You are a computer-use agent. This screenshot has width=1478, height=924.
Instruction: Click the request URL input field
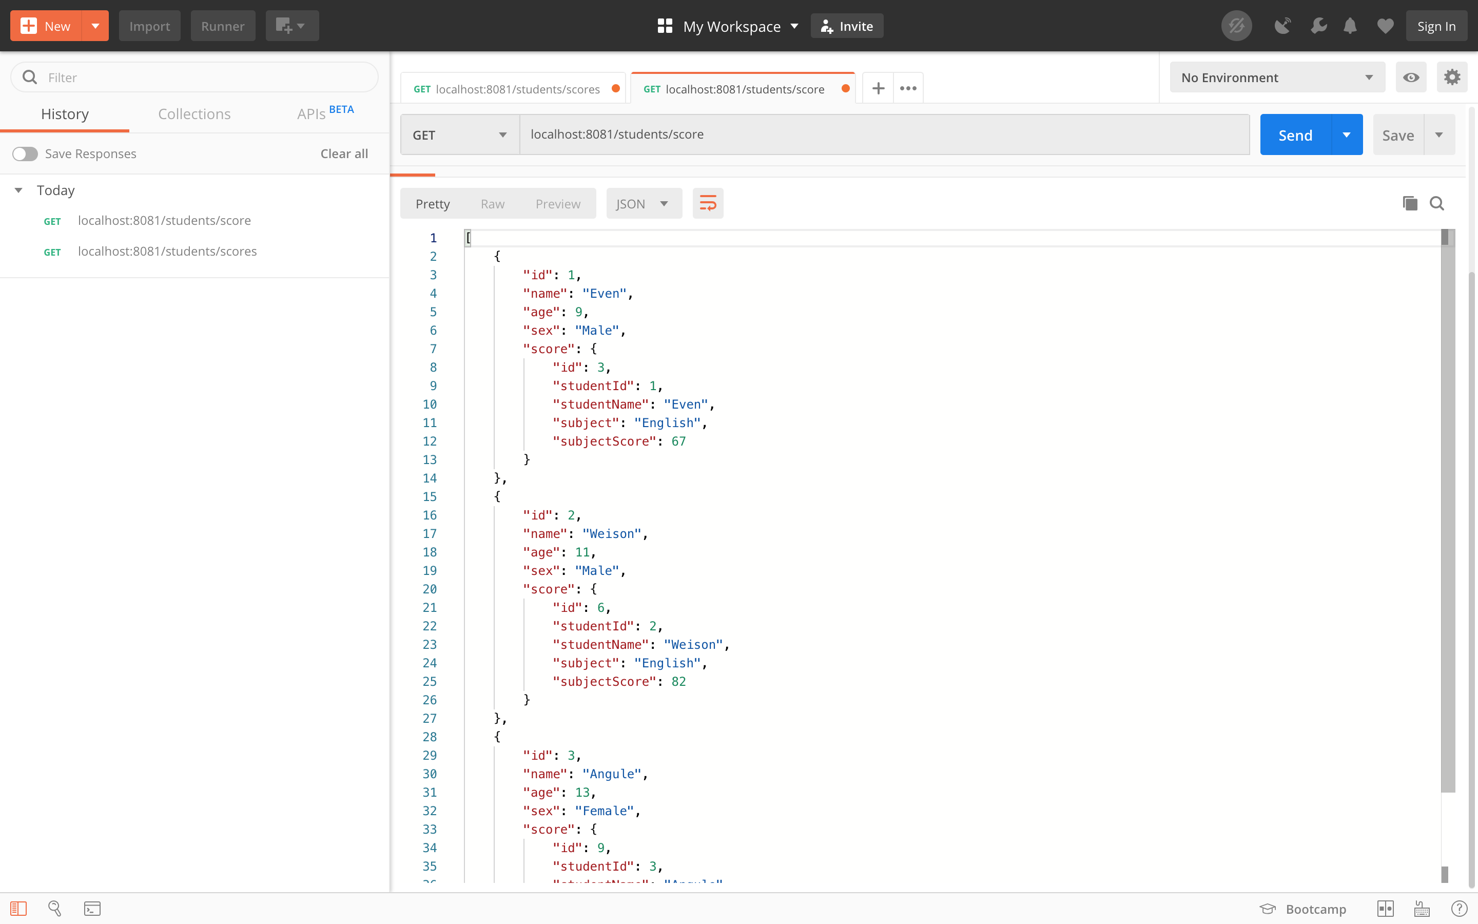[884, 134]
